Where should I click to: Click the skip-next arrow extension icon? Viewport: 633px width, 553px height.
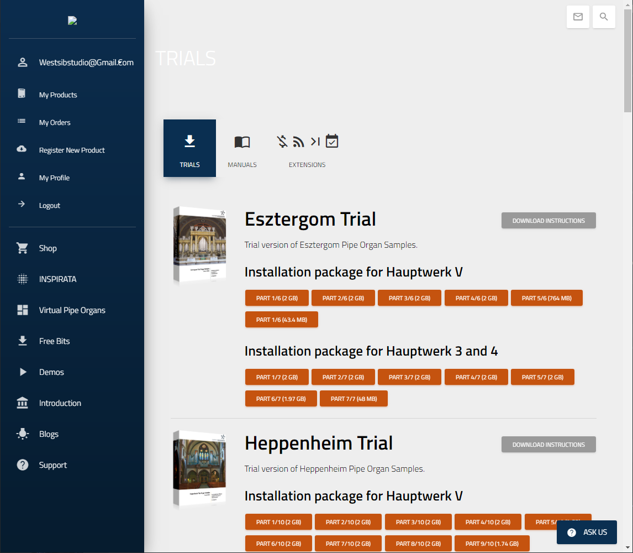(x=315, y=142)
